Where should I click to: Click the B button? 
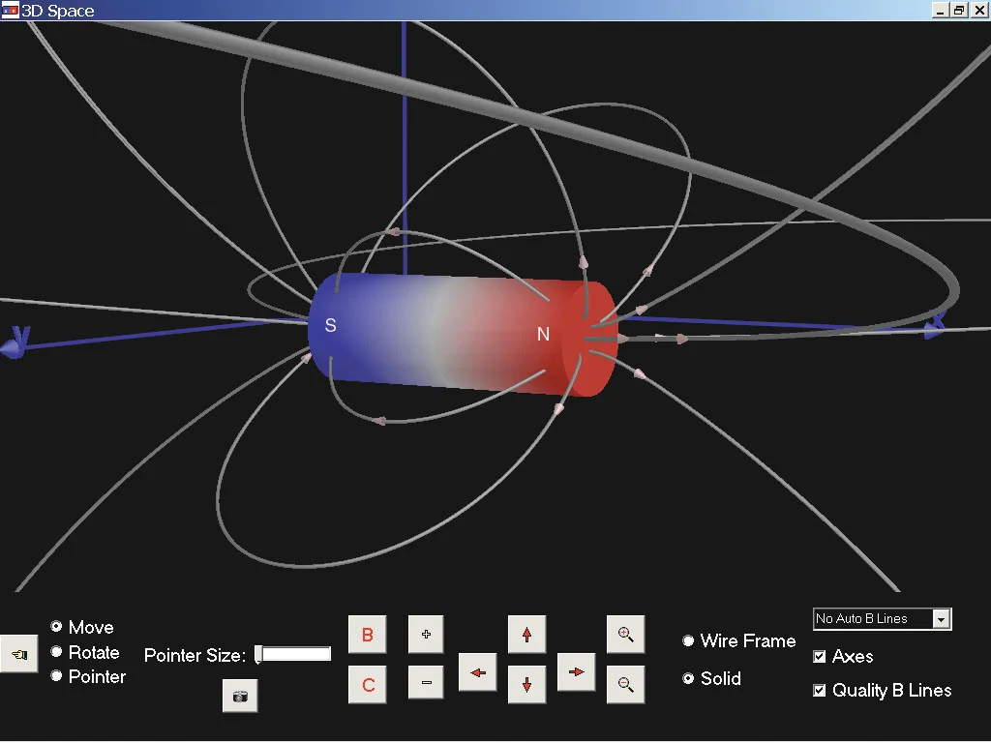pos(367,635)
